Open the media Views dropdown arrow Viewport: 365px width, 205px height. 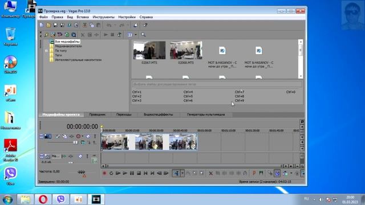click(136, 35)
